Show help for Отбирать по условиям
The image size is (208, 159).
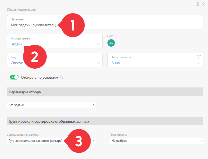pos(62,77)
